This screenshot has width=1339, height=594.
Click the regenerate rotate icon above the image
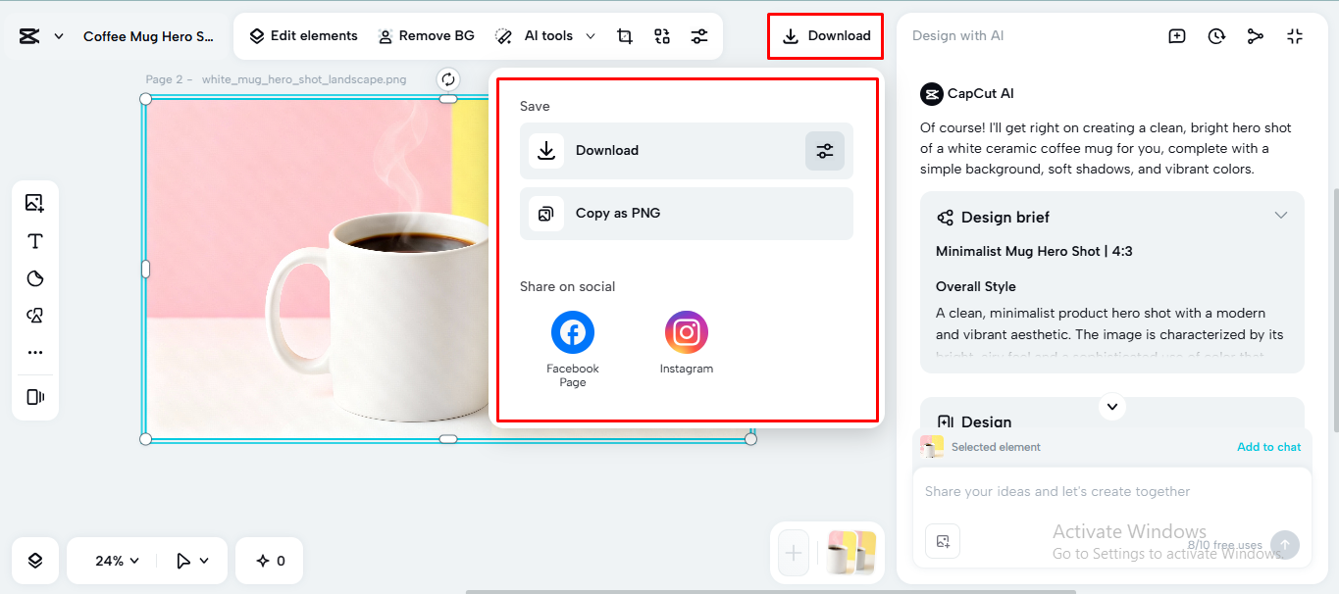(448, 79)
